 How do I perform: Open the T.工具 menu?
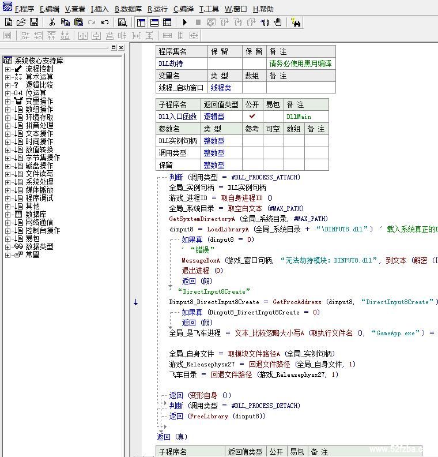coord(209,9)
